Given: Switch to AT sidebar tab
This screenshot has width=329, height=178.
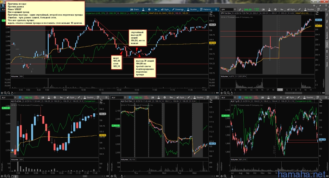Looking at the screenshot, I should point(327,27).
